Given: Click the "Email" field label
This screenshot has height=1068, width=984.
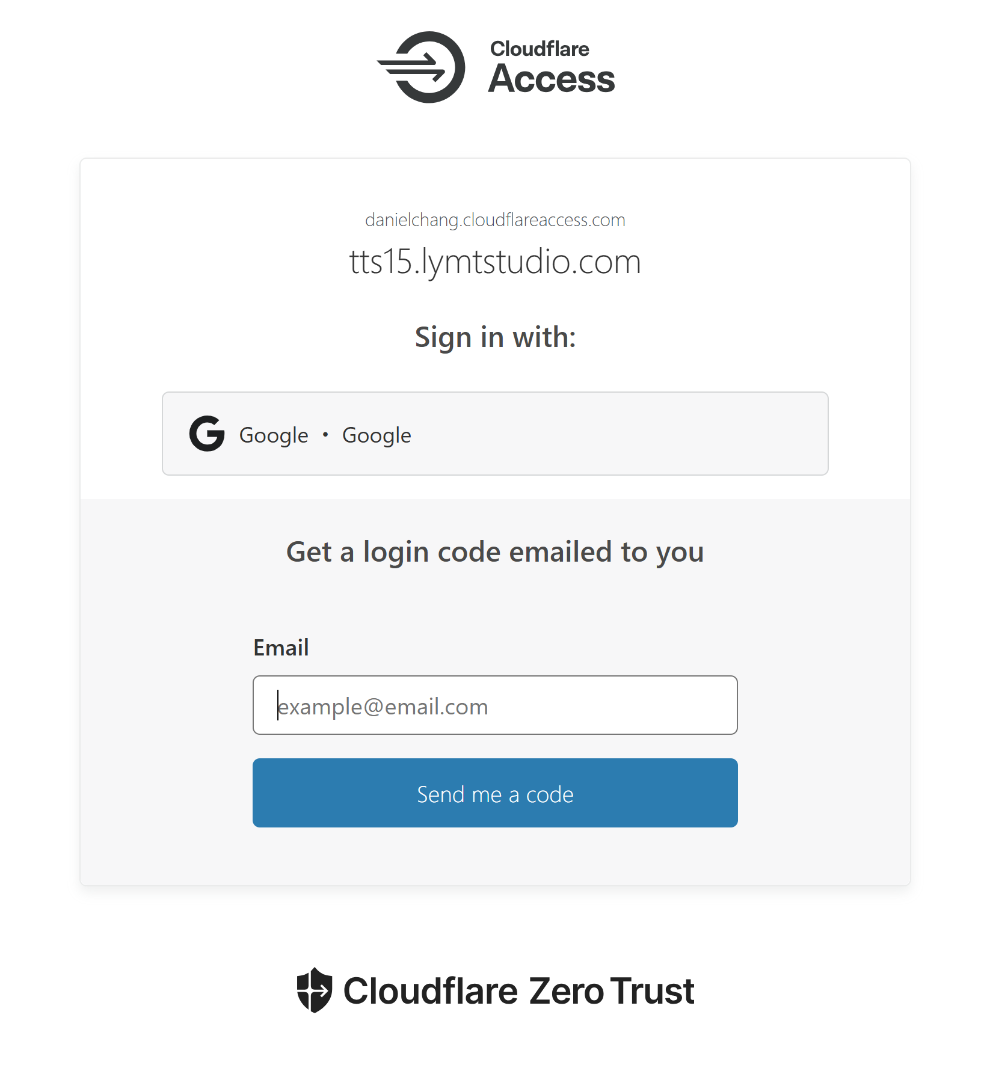Looking at the screenshot, I should pyautogui.click(x=281, y=648).
